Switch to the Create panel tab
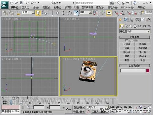The height and width of the screenshot is (115, 153). point(120,20)
